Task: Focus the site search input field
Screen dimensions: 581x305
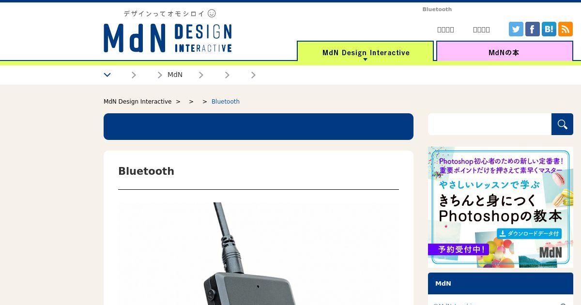Action: pyautogui.click(x=489, y=124)
